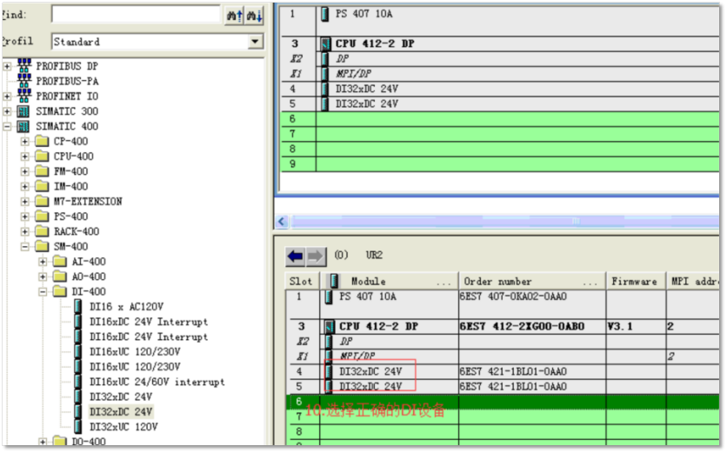Click the RACK-400 folder icon

point(42,231)
